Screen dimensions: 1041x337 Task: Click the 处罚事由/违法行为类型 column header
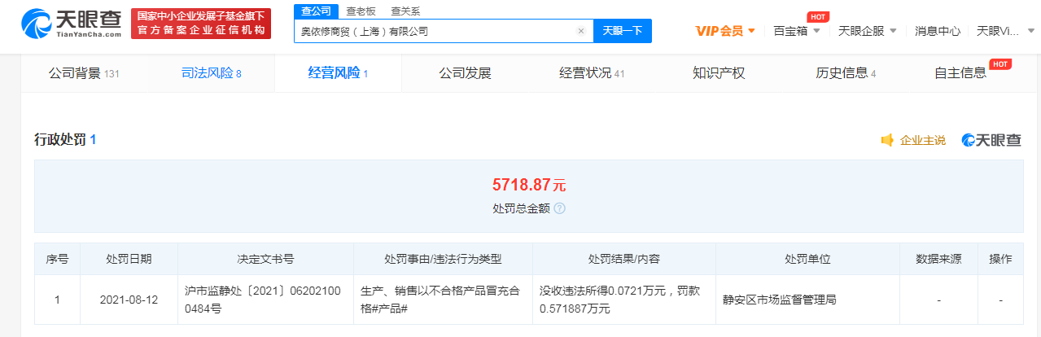[x=443, y=260]
